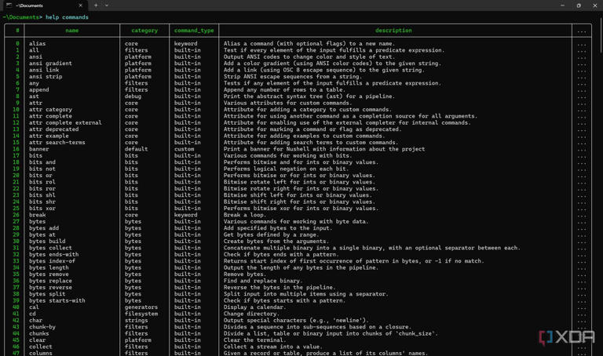Click the 'description' column header
Viewport: 603px width, 356px height.
[393, 31]
